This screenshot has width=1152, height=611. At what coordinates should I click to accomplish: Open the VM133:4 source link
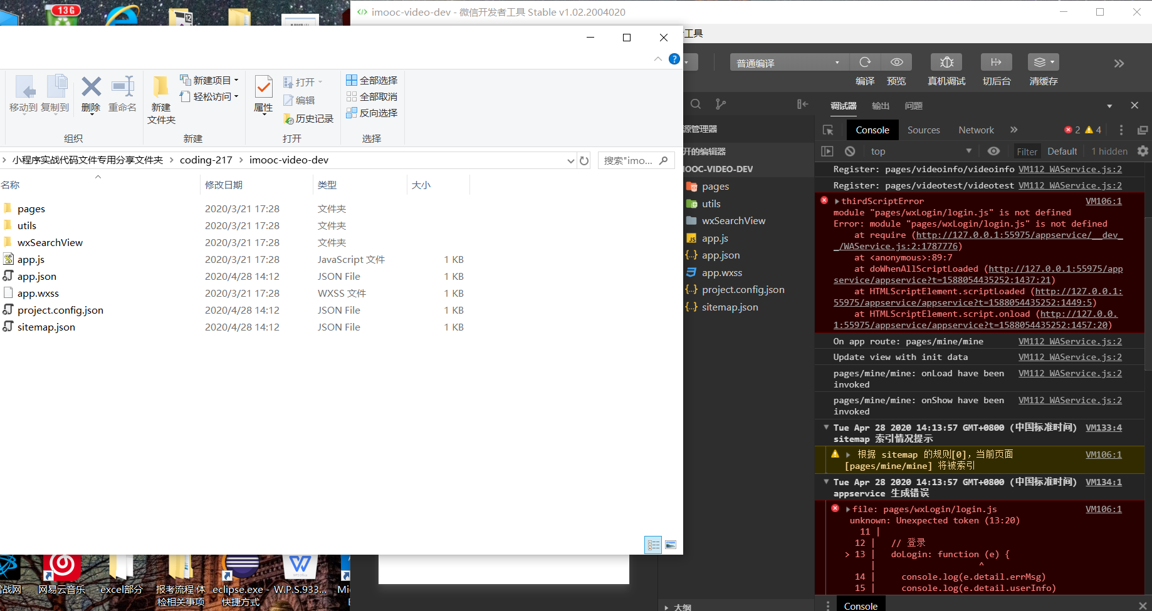(x=1103, y=428)
